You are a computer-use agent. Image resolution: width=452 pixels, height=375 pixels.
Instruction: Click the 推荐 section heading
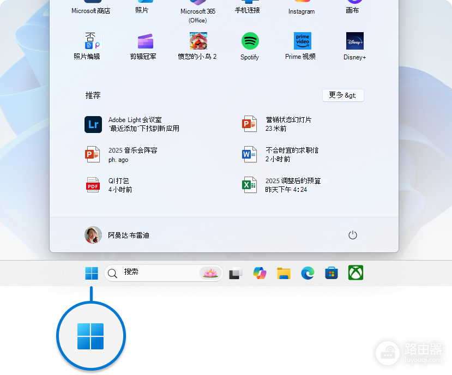pyautogui.click(x=93, y=95)
